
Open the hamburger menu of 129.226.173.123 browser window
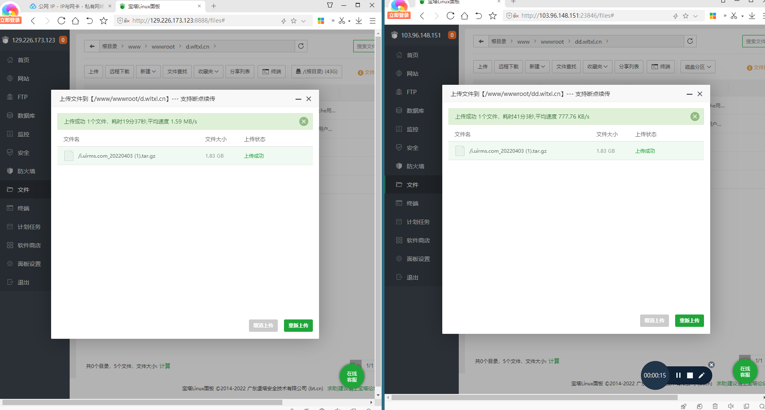pyautogui.click(x=373, y=21)
